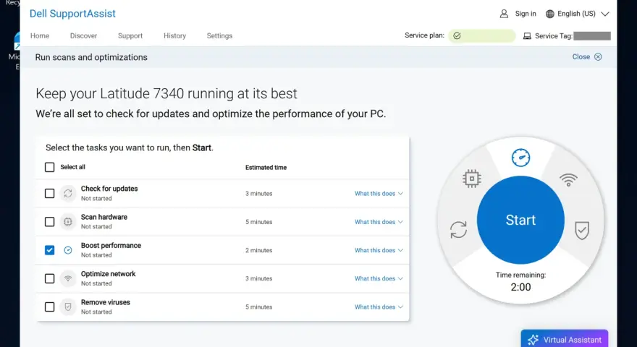Click the user profile icon
The image size is (637, 347).
[x=504, y=14]
